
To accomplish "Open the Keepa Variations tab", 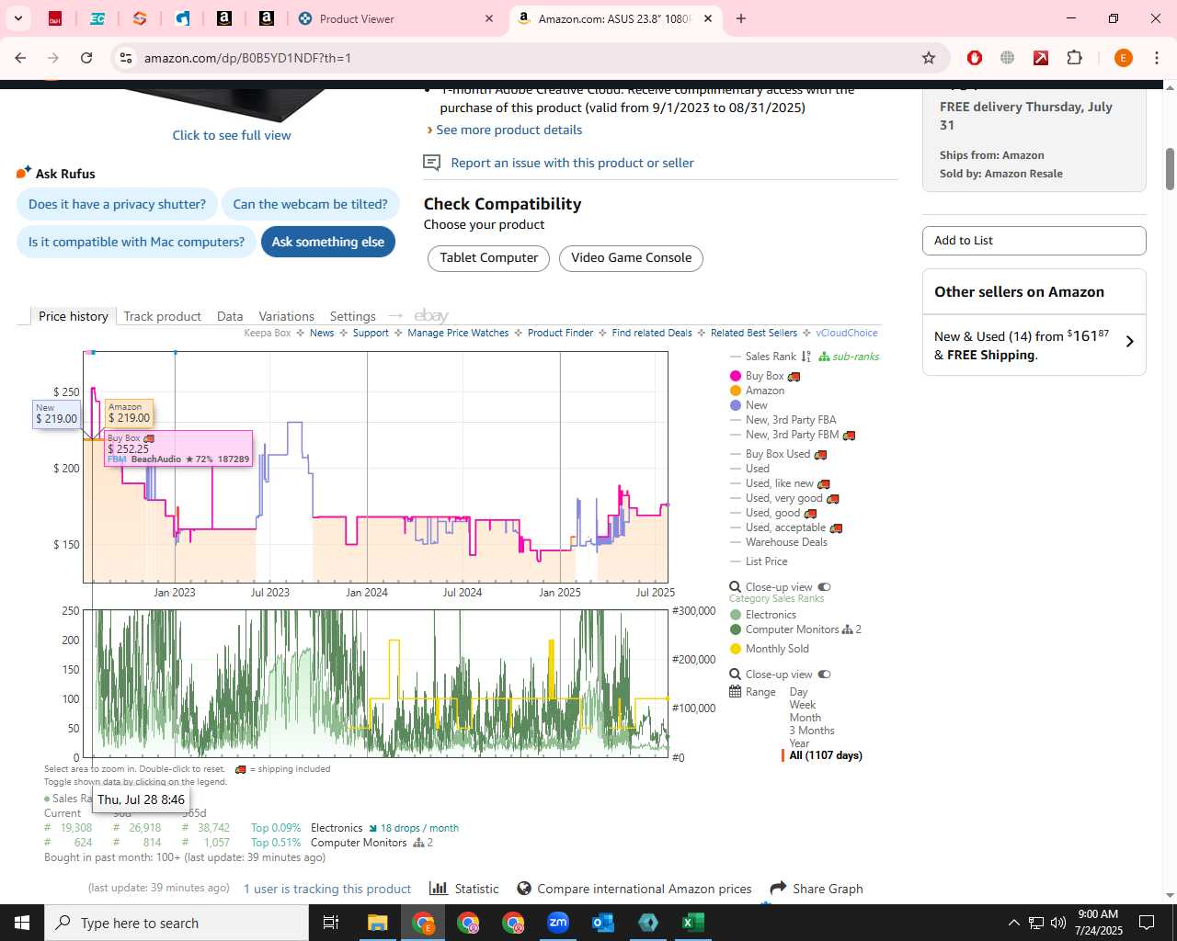I will pyautogui.click(x=286, y=316).
